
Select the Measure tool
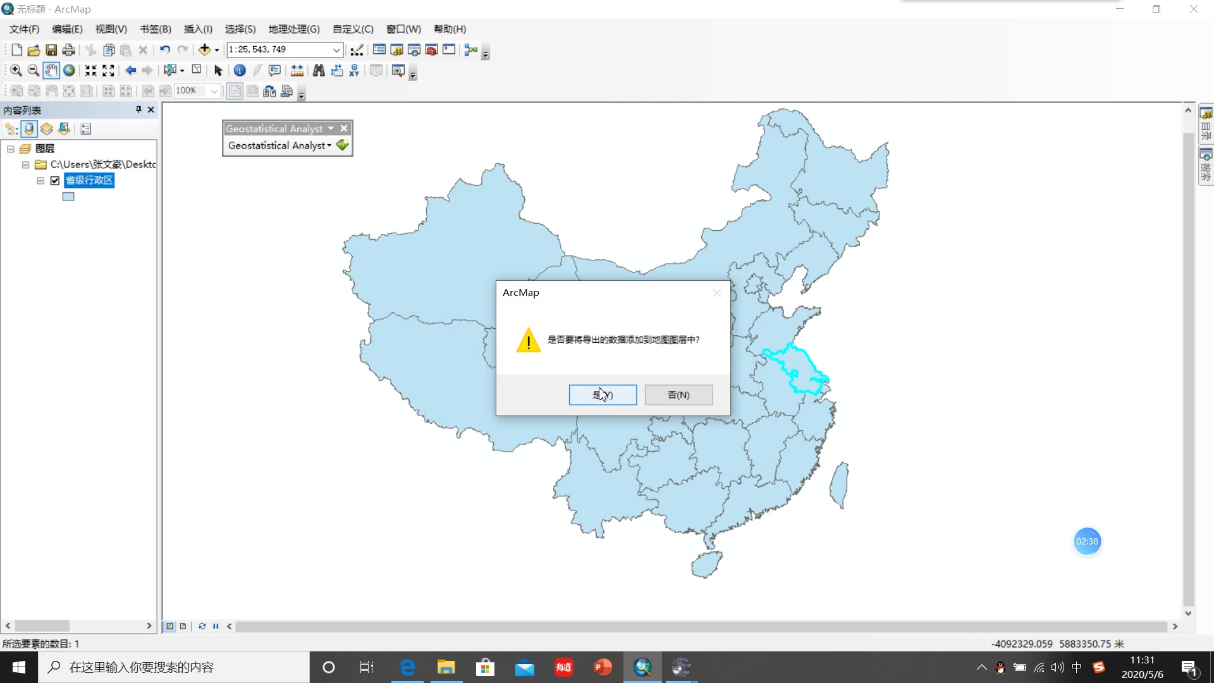point(297,70)
